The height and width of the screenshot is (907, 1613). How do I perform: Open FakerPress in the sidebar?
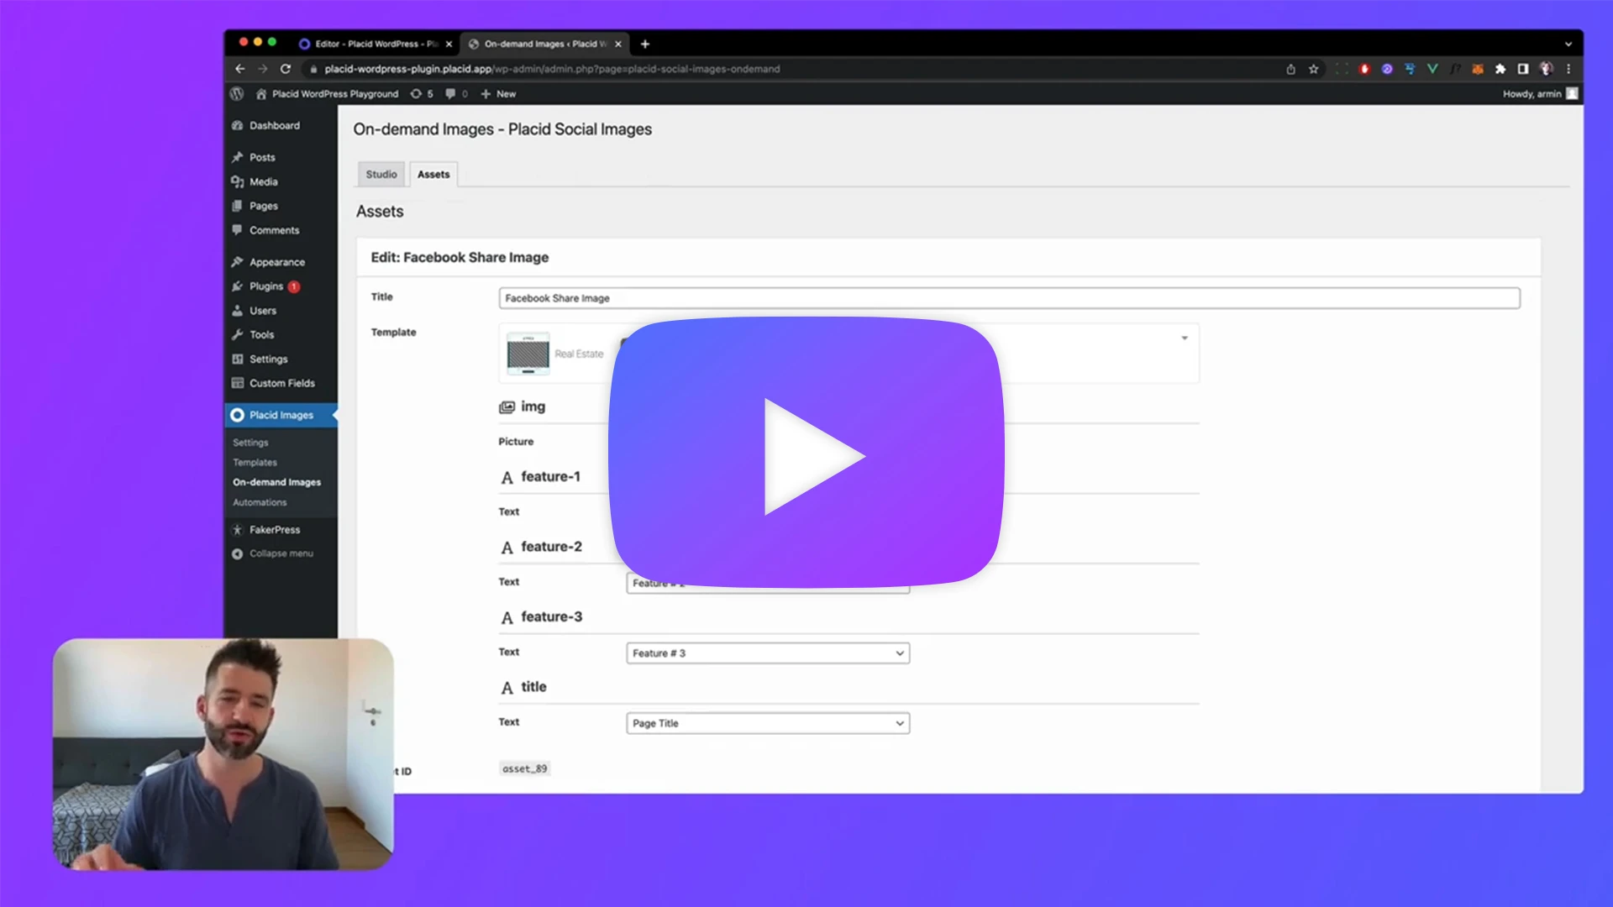[281, 531]
